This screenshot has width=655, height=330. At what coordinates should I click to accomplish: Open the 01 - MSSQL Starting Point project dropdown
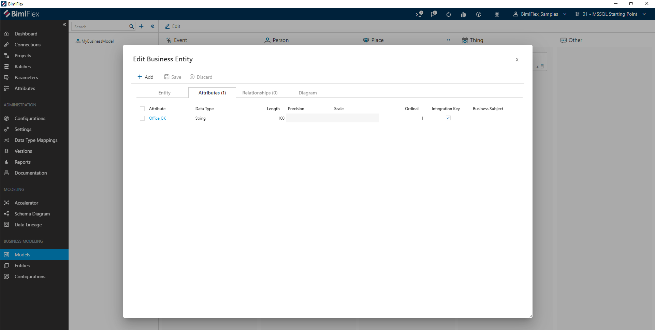click(x=644, y=14)
